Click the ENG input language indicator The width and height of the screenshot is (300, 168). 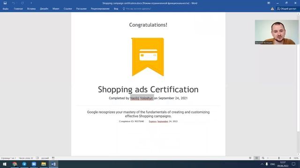coord(273,164)
